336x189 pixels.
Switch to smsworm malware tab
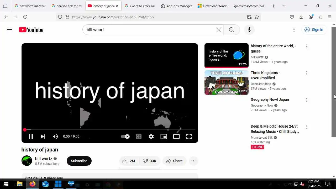point(30,6)
